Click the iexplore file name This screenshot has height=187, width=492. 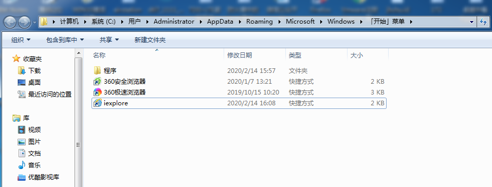pos(116,103)
